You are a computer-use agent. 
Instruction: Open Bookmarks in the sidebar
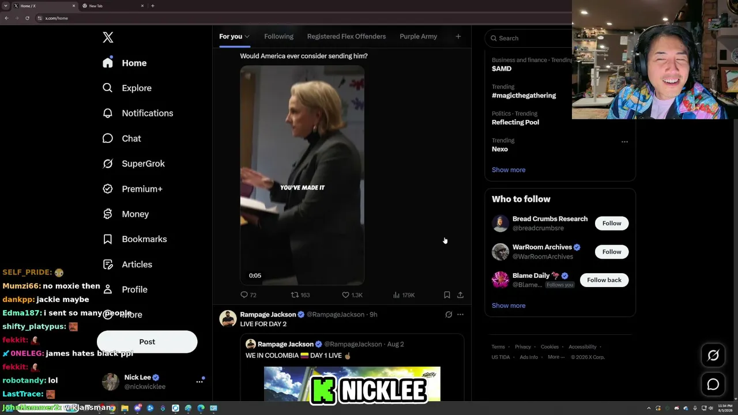click(134, 239)
